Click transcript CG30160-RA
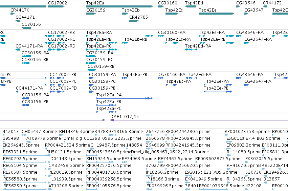Image resolution: width=288 pixels, height=191 pixels. pyautogui.click(x=172, y=33)
